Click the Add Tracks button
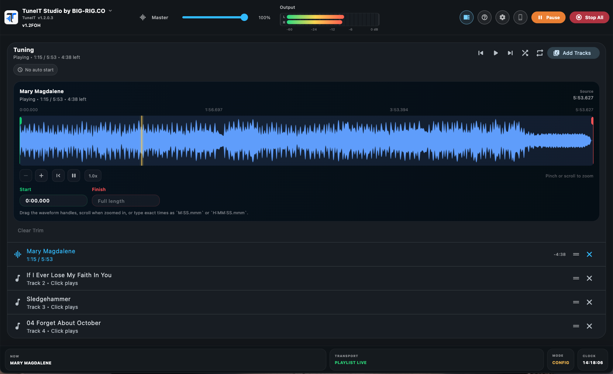The image size is (613, 374). point(573,53)
